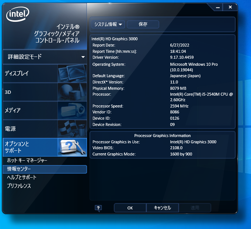The height and width of the screenshot is (229, 251).
Task: Click the Operating System label
Action: coord(109,65)
